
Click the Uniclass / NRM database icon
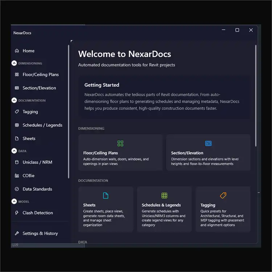coord(17,162)
